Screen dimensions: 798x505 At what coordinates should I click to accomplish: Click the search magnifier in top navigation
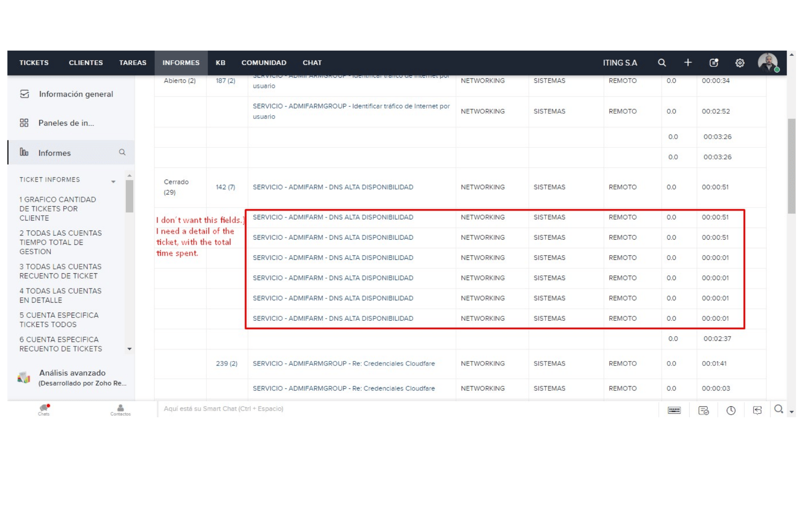(662, 63)
